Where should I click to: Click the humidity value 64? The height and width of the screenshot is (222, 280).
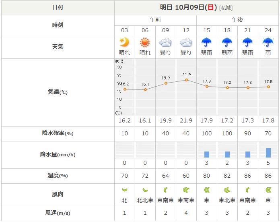(165, 176)
